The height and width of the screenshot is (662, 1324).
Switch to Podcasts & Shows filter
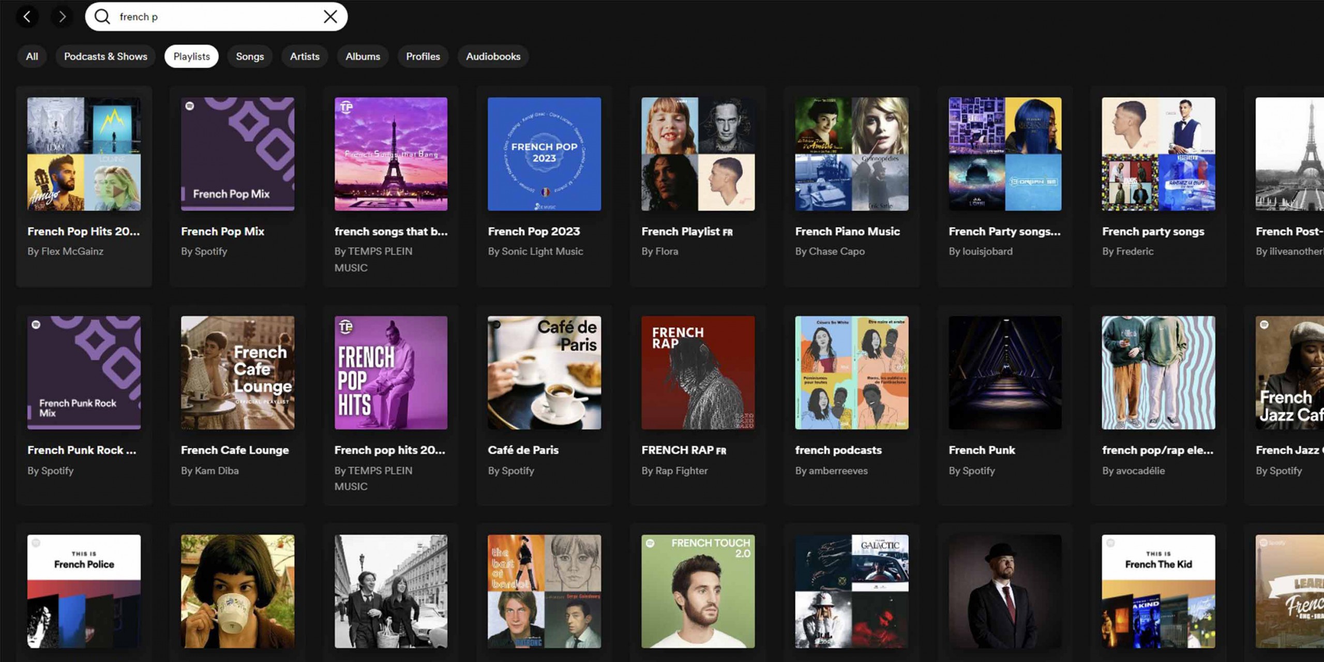point(106,56)
